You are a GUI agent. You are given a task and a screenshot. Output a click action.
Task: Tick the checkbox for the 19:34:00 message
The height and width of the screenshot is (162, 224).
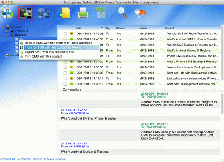(x=65, y=62)
